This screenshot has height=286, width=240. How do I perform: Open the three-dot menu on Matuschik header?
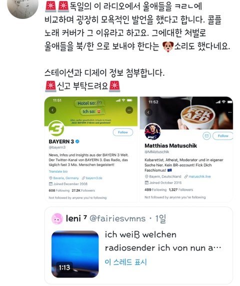click(x=230, y=112)
